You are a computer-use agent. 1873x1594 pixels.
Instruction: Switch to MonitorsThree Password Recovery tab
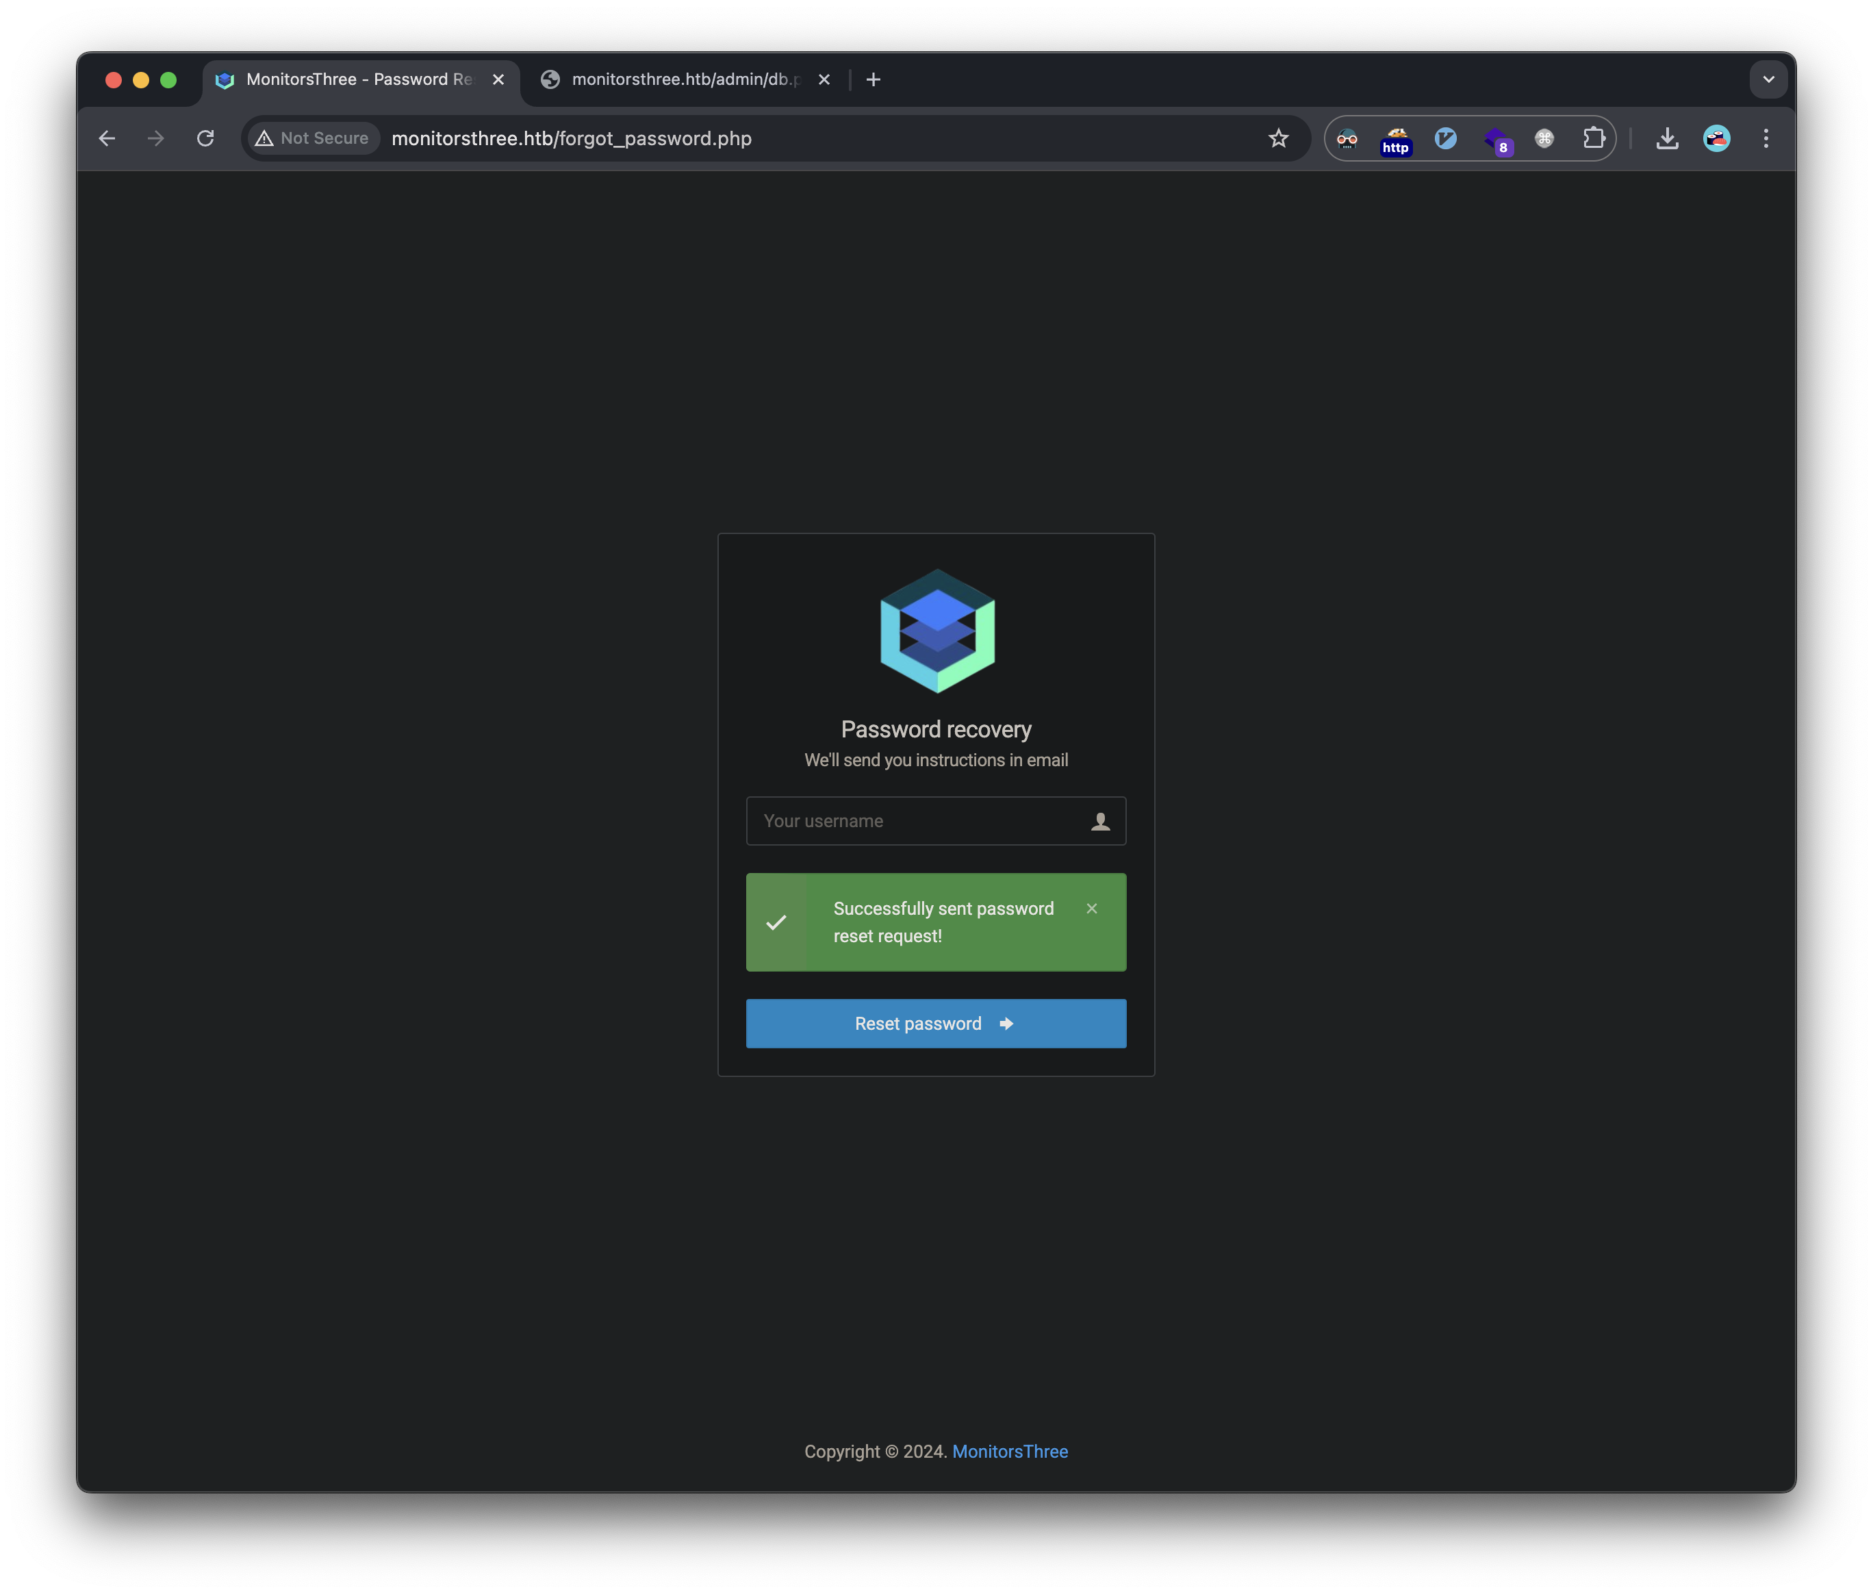[x=359, y=79]
